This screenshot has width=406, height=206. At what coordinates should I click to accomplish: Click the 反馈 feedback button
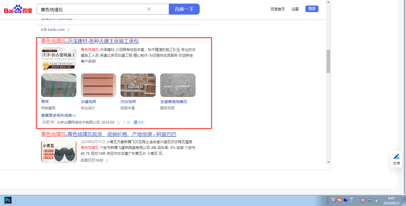click(397, 159)
